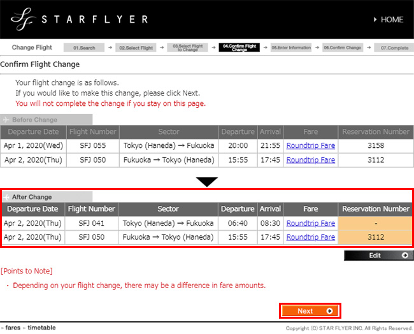Select the 05.Enter Information step

290,48
